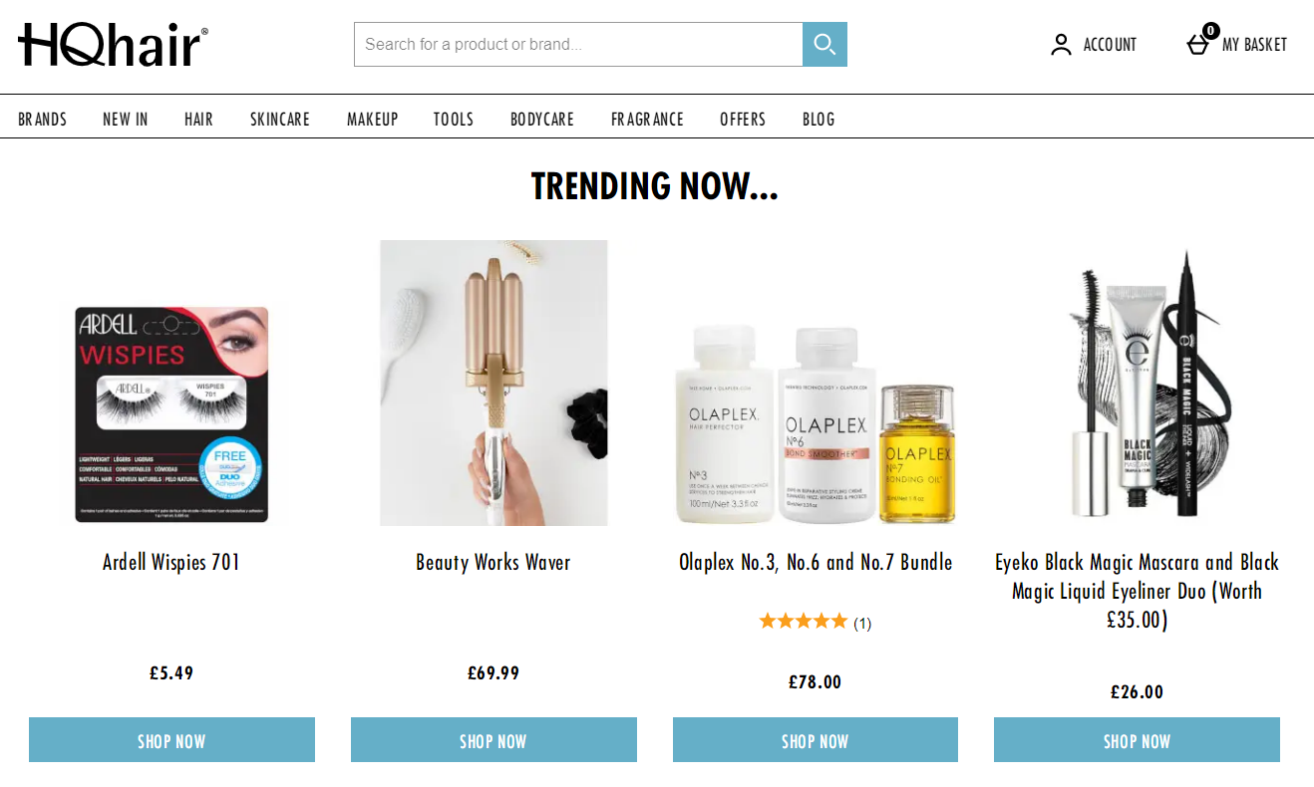Open the Olaplex No.3, No.6 and No.7 Bundle title
The width and height of the screenshot is (1314, 787).
tap(816, 562)
